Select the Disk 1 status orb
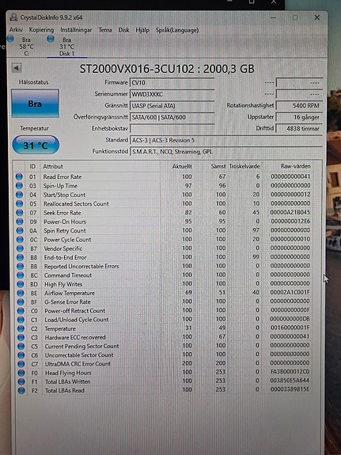Viewport: 341px width, 455px height. click(x=51, y=38)
